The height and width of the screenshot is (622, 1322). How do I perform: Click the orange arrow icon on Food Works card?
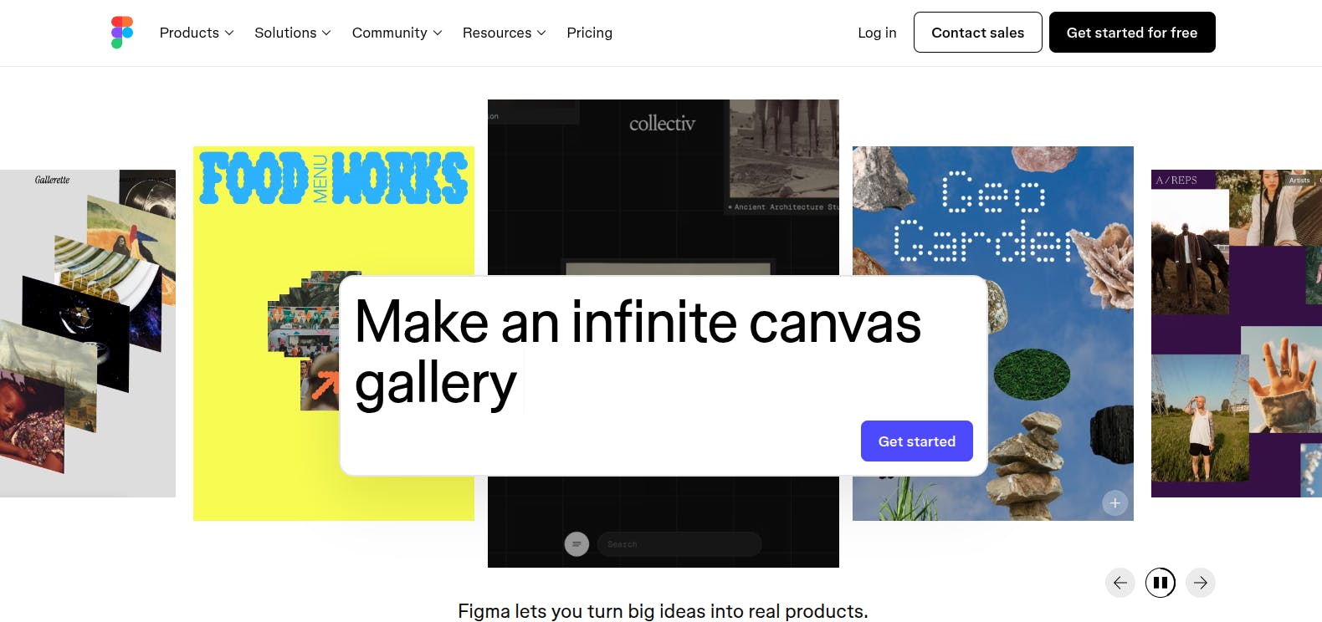pos(325,385)
